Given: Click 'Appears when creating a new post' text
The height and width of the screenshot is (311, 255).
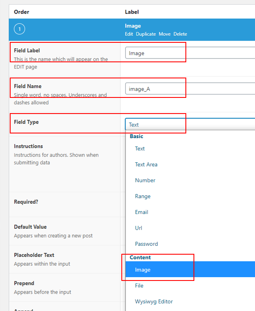Looking at the screenshot, I should point(53,236).
